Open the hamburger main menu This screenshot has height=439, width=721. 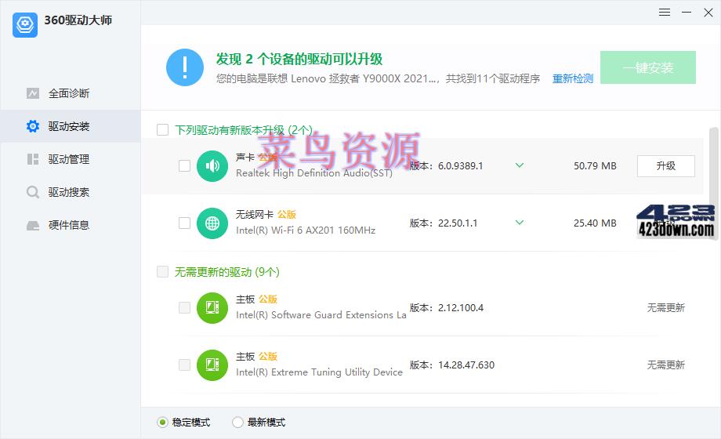coord(664,13)
